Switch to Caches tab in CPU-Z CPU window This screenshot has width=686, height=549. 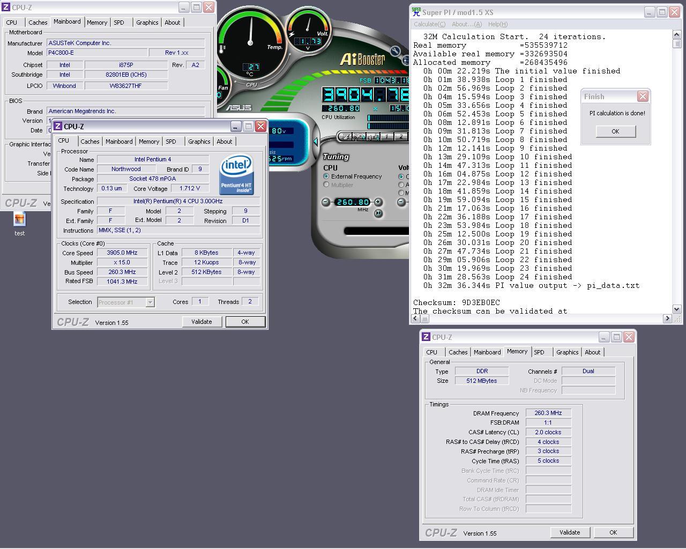pos(90,142)
